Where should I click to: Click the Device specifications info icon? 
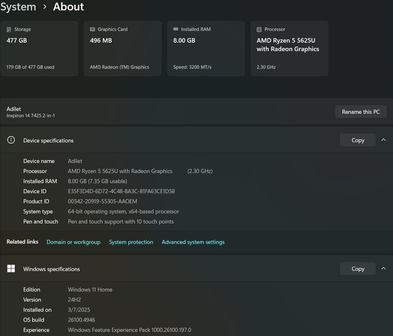(x=11, y=140)
